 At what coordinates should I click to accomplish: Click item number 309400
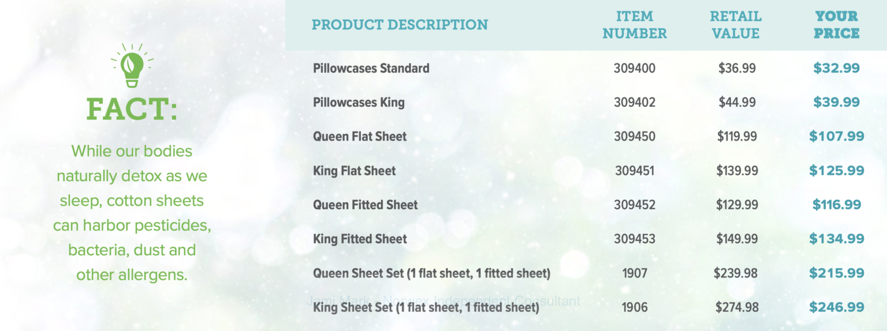point(635,68)
